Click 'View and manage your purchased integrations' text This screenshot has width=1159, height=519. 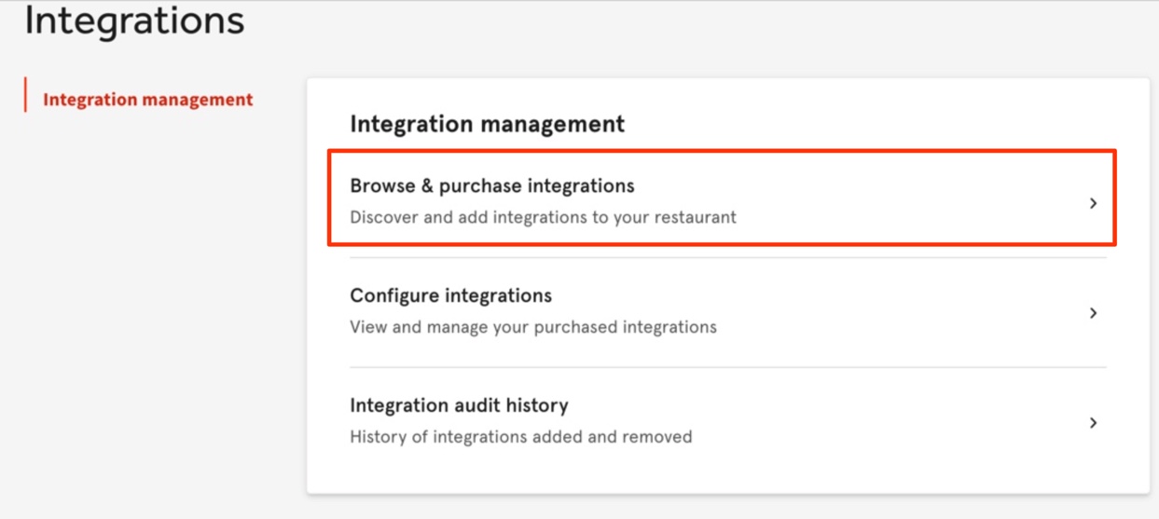[x=532, y=328]
